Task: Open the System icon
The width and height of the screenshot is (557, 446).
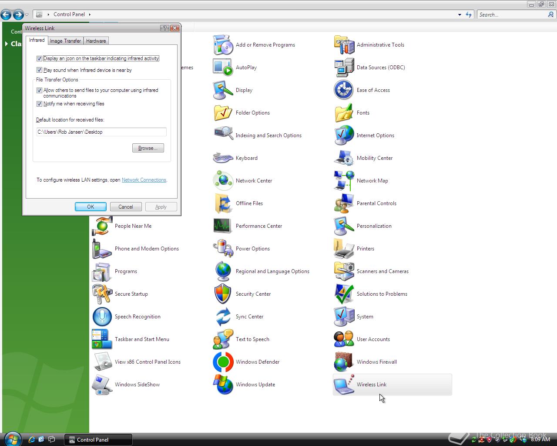Action: point(344,317)
